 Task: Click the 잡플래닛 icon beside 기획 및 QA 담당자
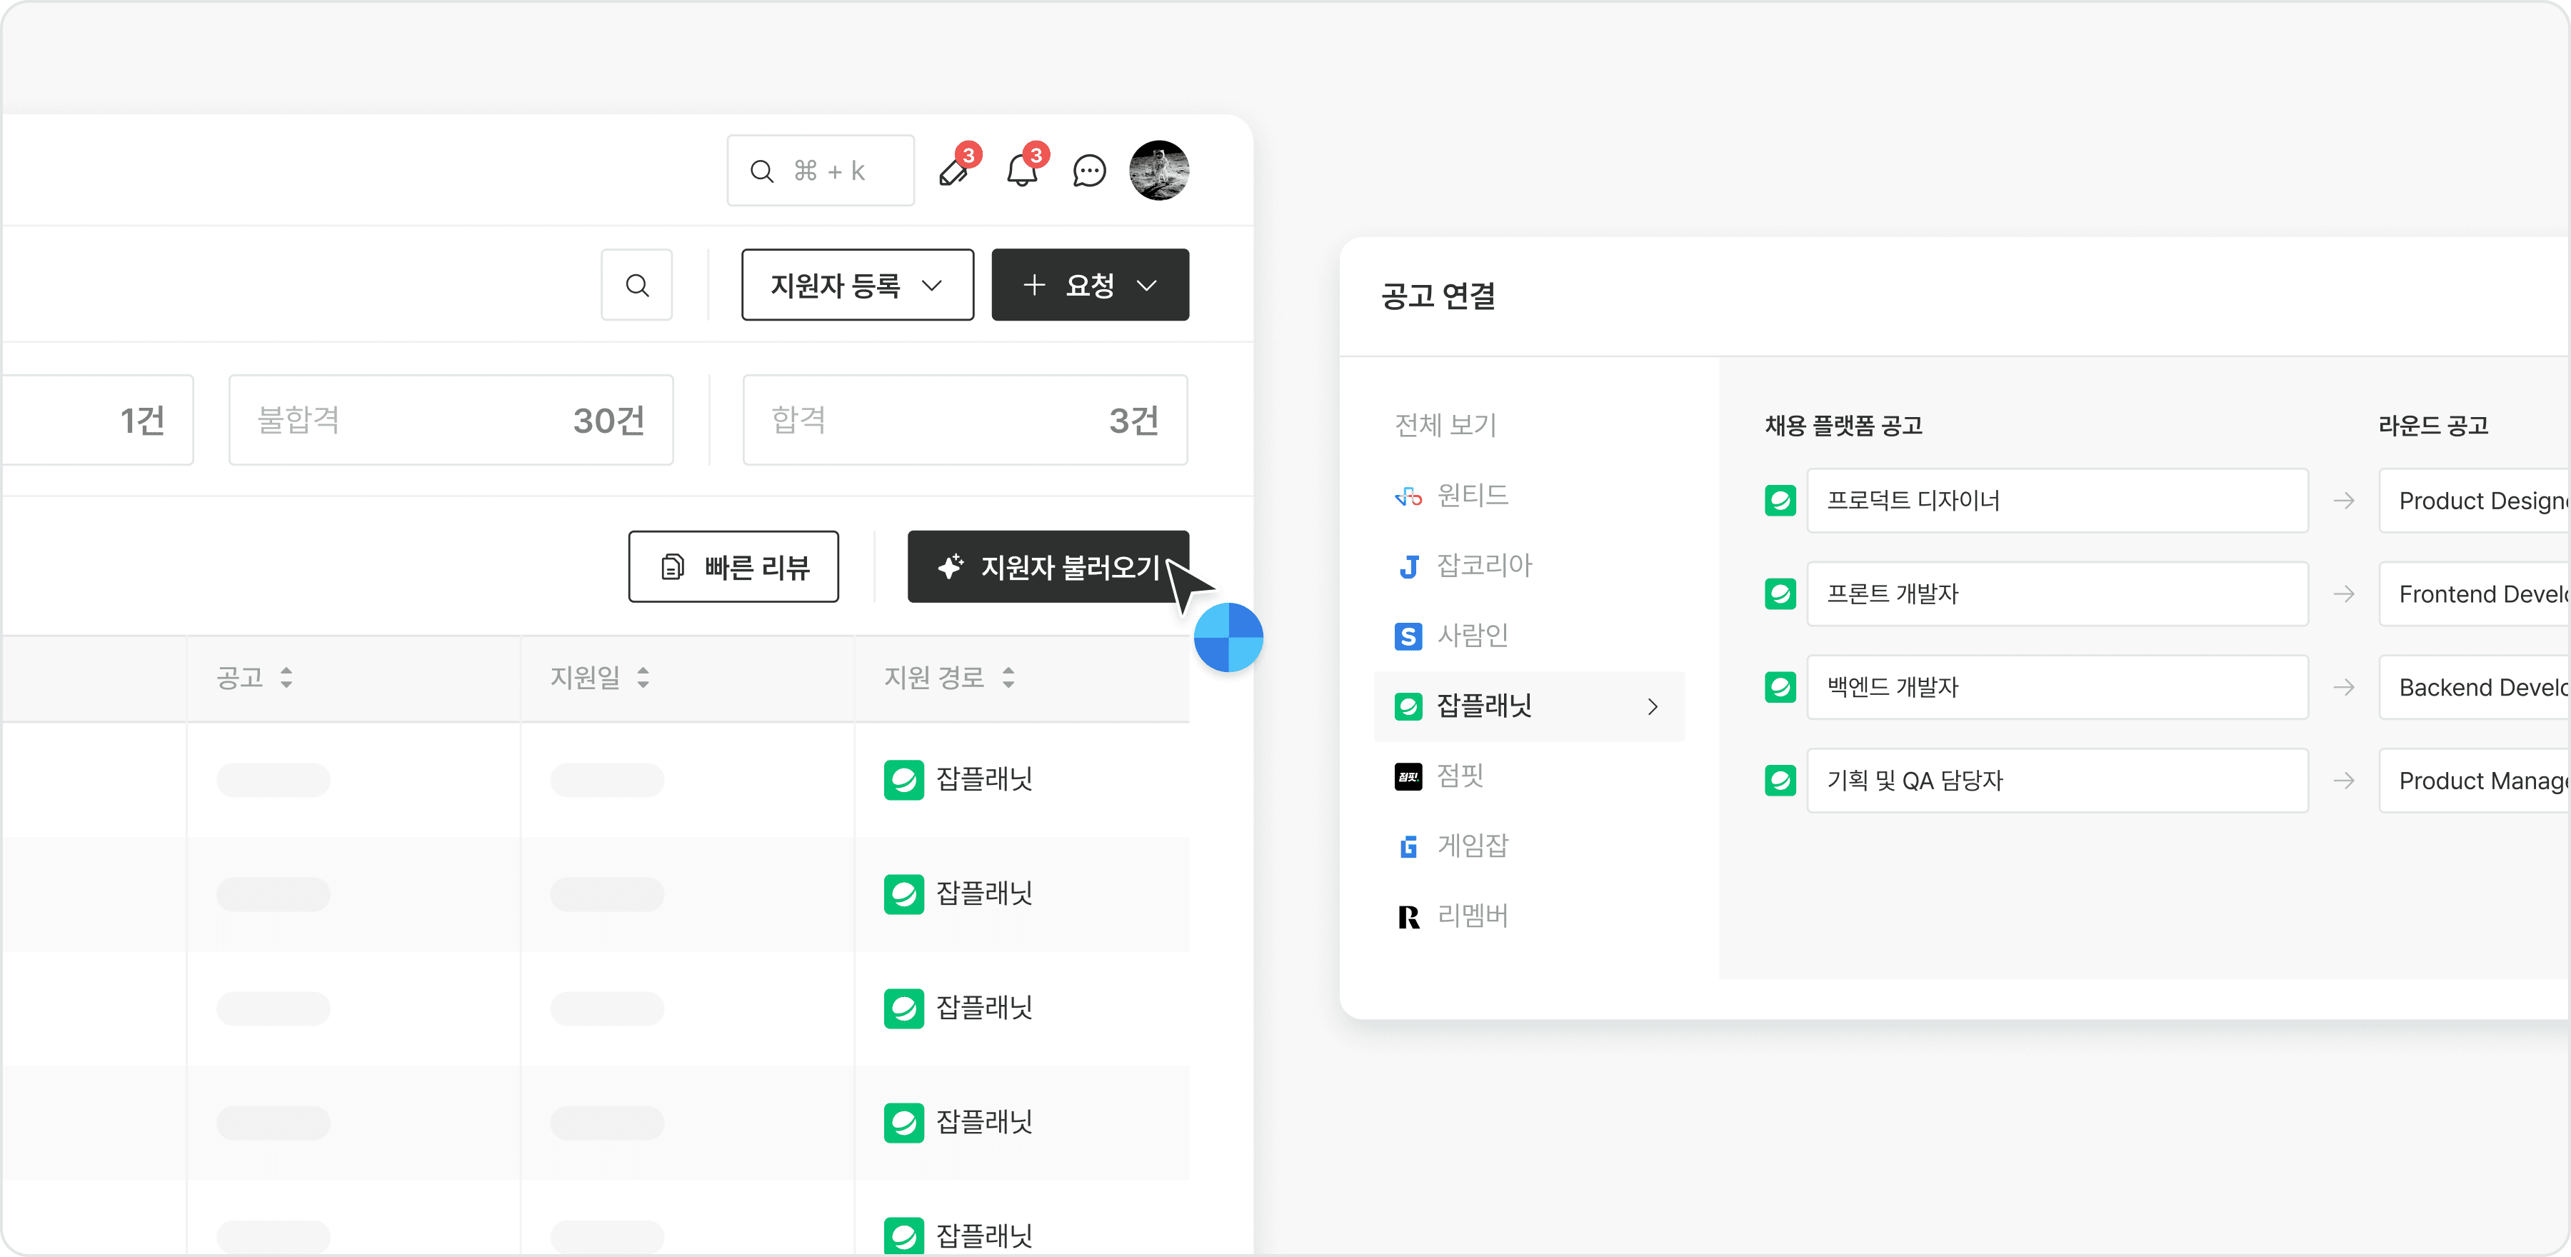click(1780, 781)
